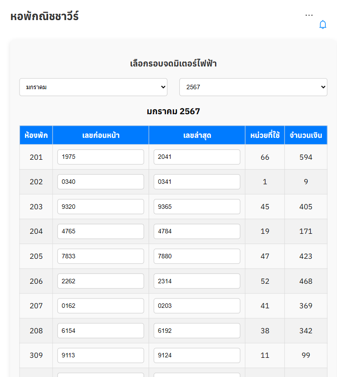
Task: Click room 206 previous reading 2262
Action: click(x=101, y=281)
